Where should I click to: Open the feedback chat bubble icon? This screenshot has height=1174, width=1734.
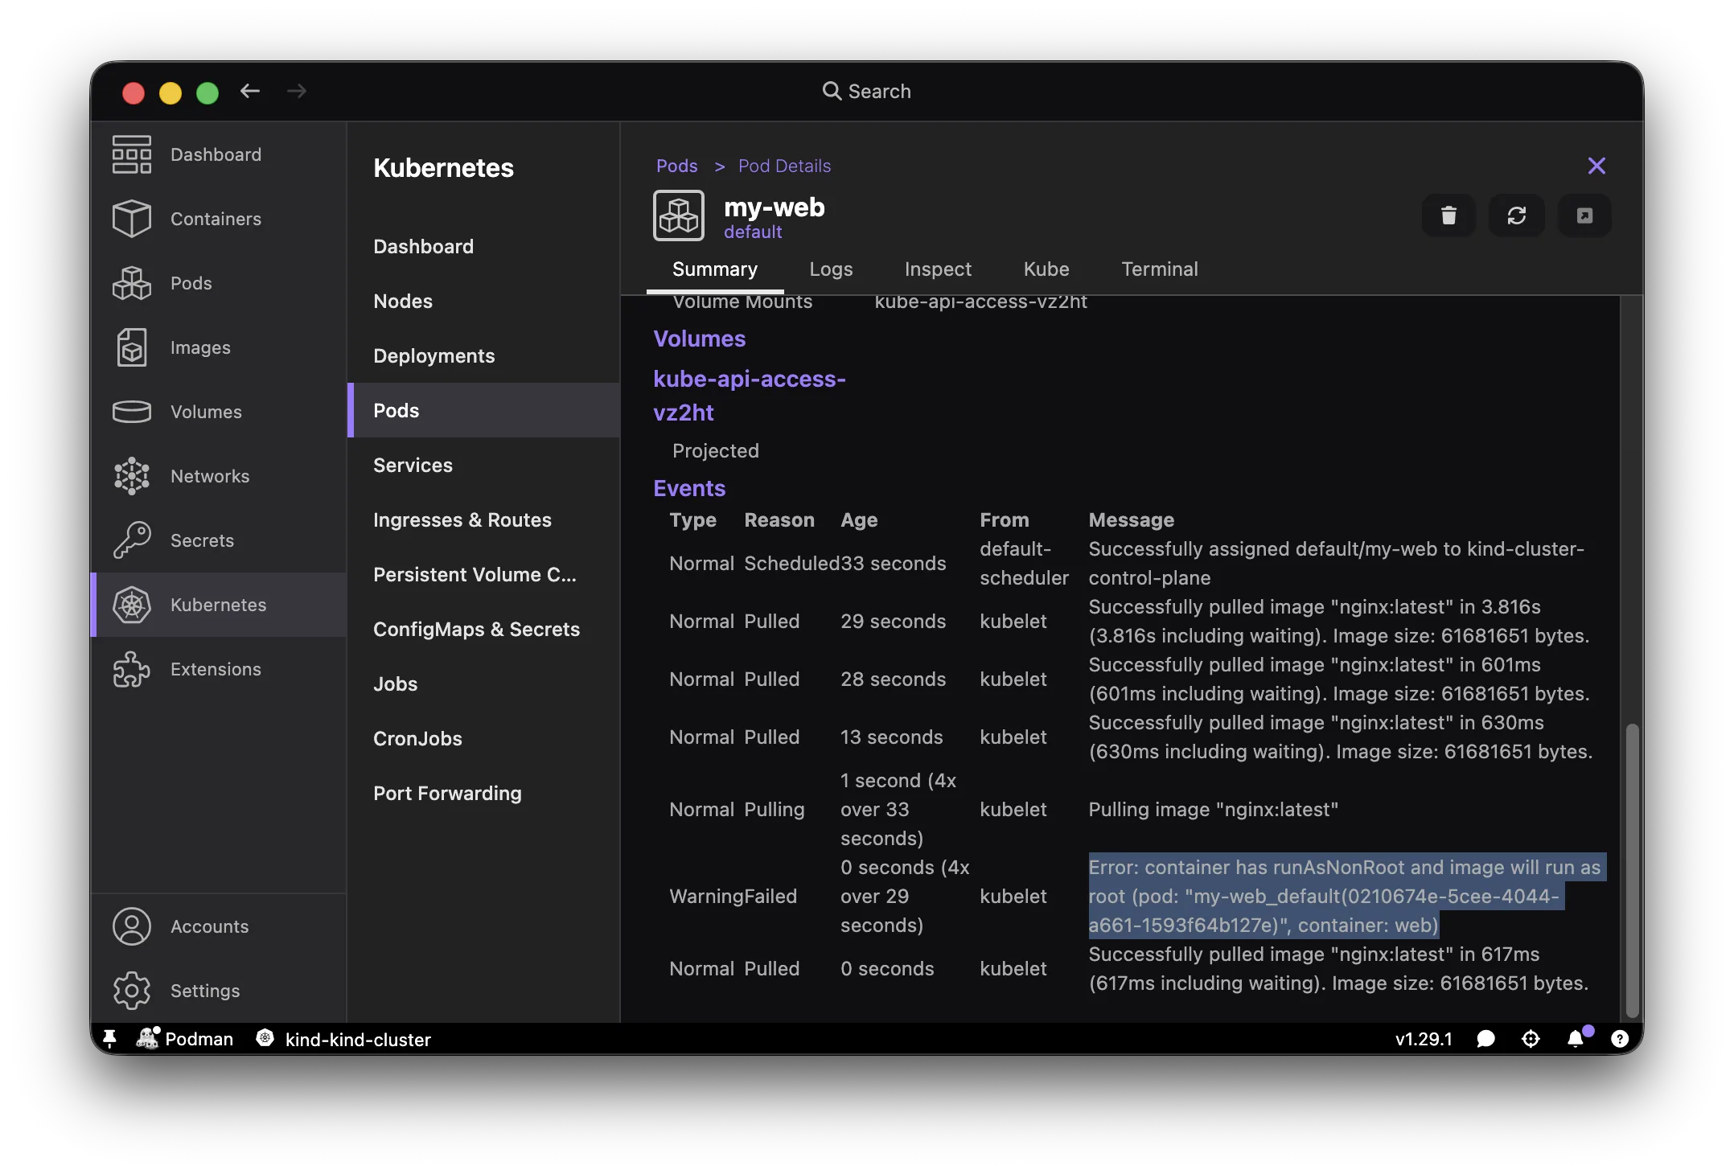point(1485,1039)
